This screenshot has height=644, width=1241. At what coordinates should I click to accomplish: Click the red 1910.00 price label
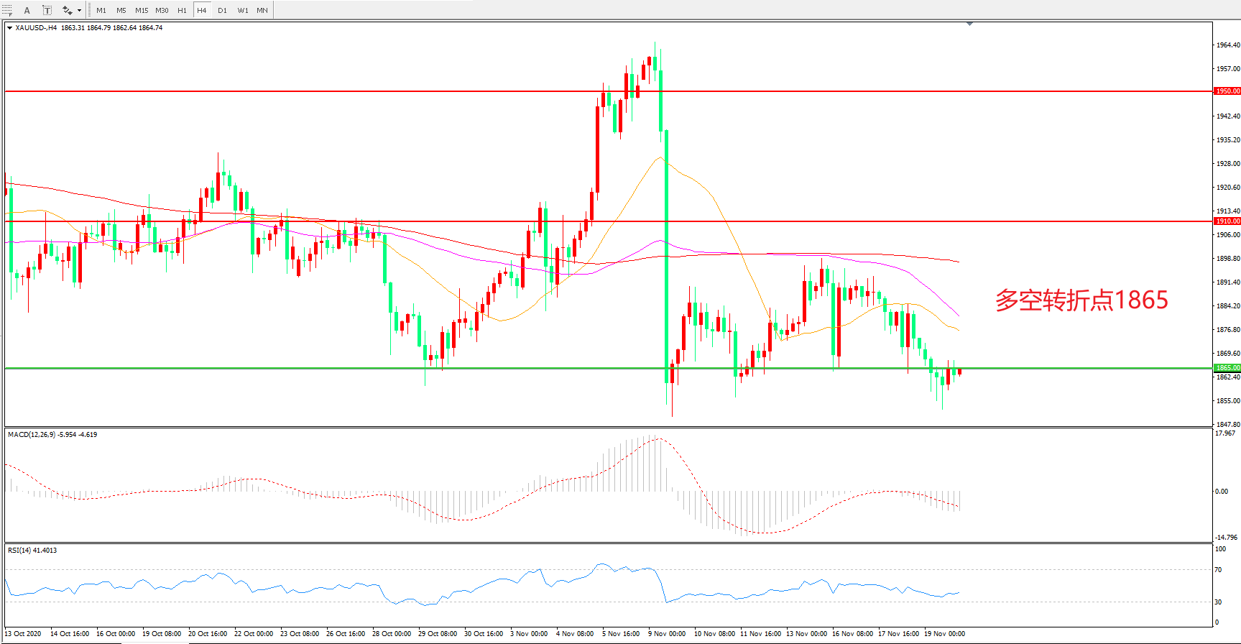pyautogui.click(x=1227, y=221)
